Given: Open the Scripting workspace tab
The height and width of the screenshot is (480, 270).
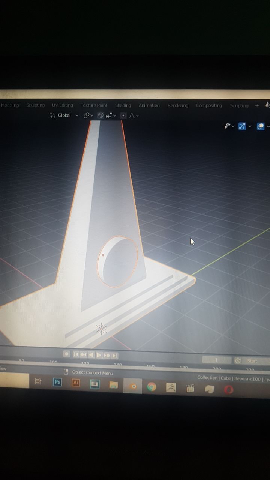Looking at the screenshot, I should pyautogui.click(x=239, y=106).
